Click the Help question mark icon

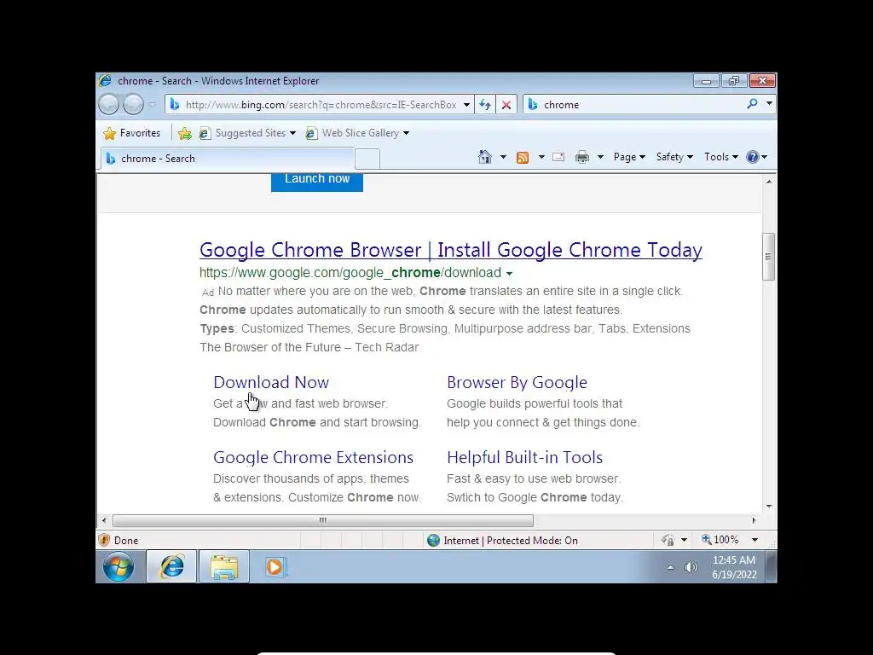tap(752, 157)
